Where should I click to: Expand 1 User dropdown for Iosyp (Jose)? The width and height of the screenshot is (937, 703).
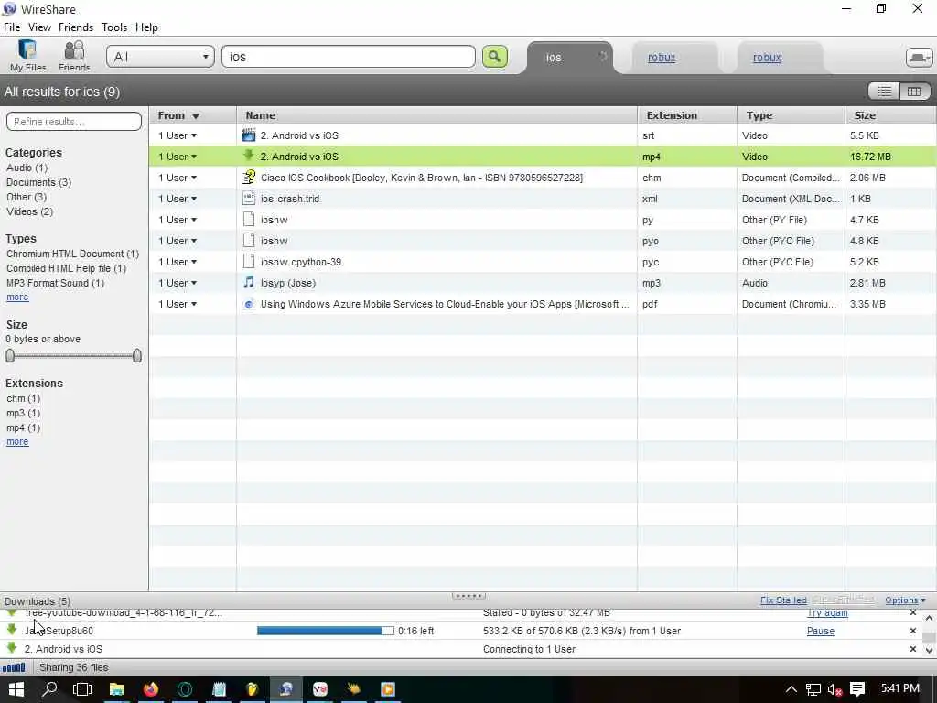(x=178, y=283)
